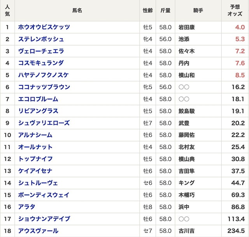
Task: Click the リビアングラス horse name
Action: pyautogui.click(x=38, y=111)
